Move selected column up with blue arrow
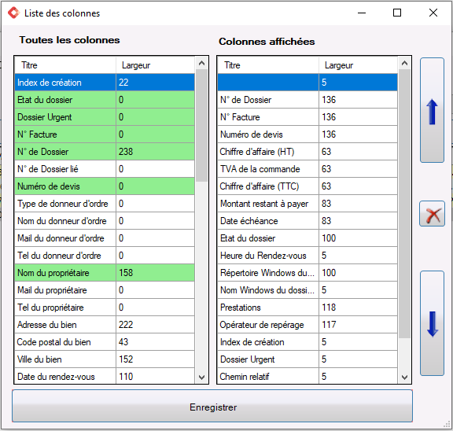Image resolution: width=453 pixels, height=431 pixels. [x=432, y=110]
